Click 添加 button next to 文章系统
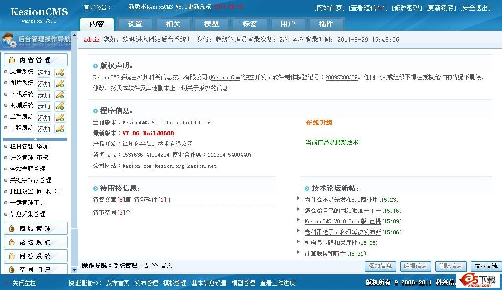Viewport: 502px width, 290px height. click(x=44, y=72)
